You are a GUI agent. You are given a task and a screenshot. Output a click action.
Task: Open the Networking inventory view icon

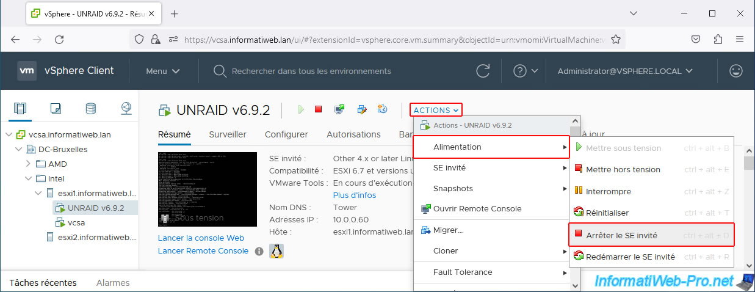pos(126,109)
